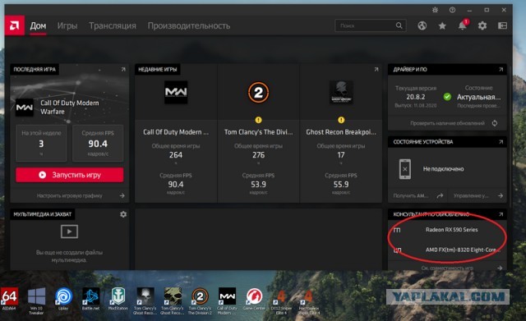The height and width of the screenshot is (321, 526).
Task: Select Call Of Duty Modern Warfare recent game icon
Action: tap(176, 92)
